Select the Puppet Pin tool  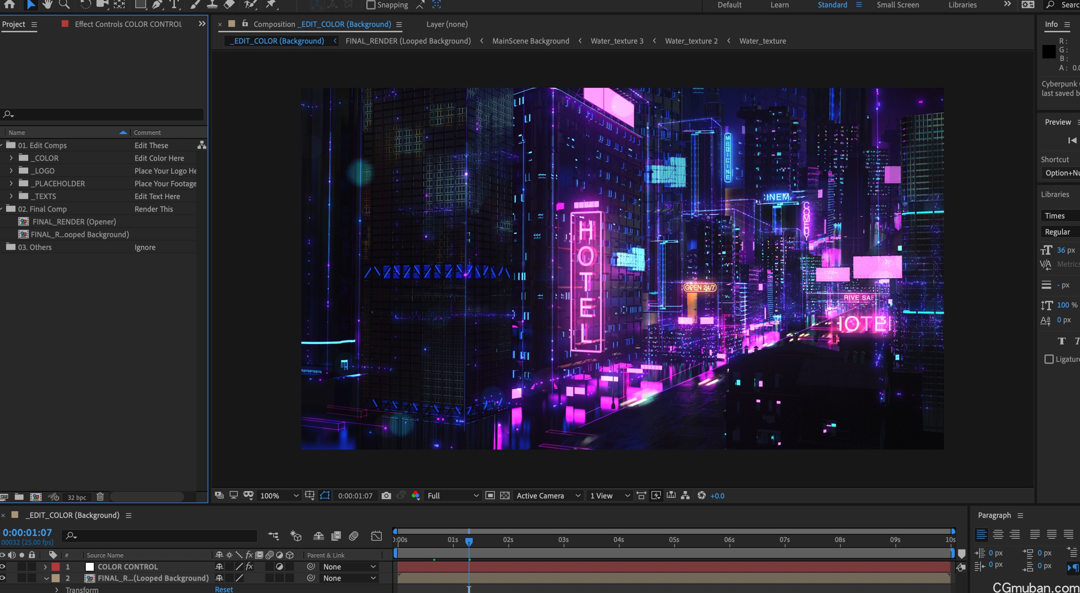click(271, 5)
